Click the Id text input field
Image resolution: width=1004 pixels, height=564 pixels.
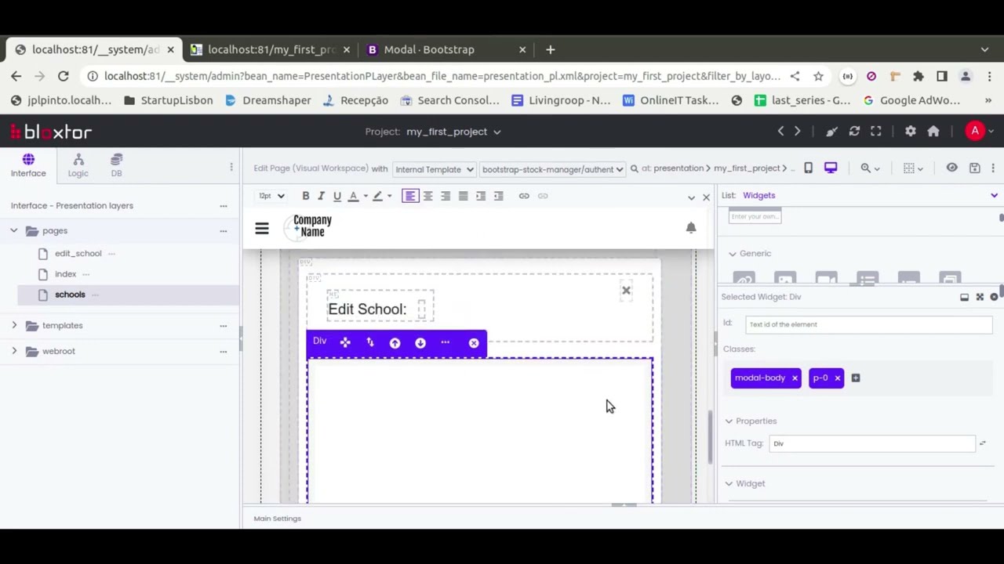pos(868,324)
